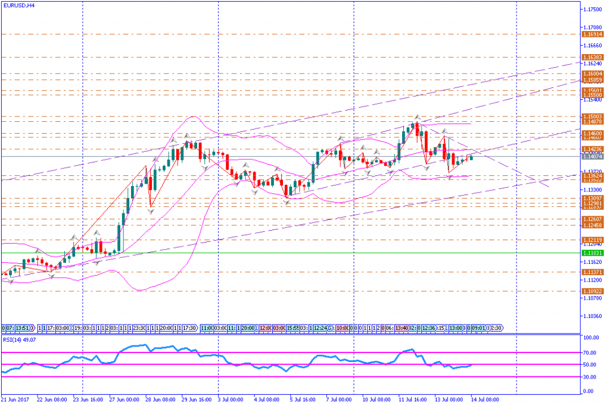
Task: Select the red 10:00 event marker
Action: point(342,328)
